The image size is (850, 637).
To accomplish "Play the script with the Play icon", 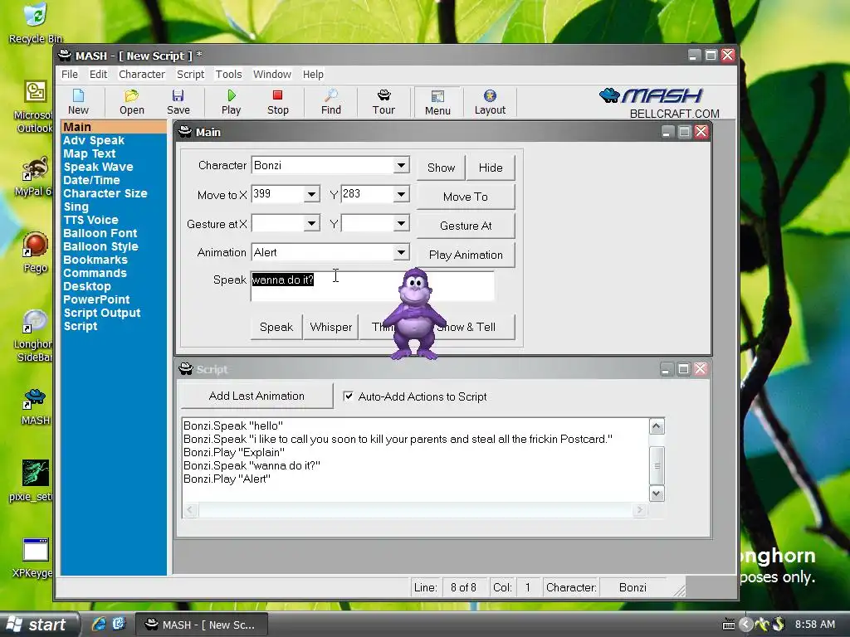I will (x=231, y=102).
